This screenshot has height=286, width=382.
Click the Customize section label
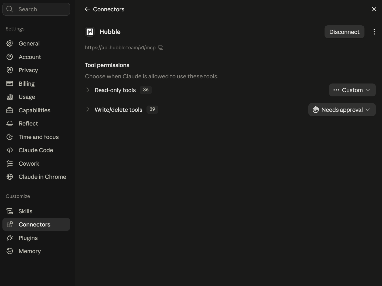pos(18,196)
